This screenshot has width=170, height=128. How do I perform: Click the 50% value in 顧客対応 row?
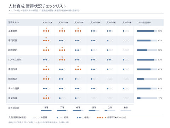point(160,50)
